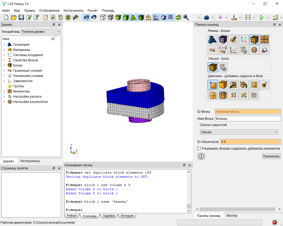This screenshot has height=226, width=283.
Task: Open the Инструменты menu
Action: point(73,11)
